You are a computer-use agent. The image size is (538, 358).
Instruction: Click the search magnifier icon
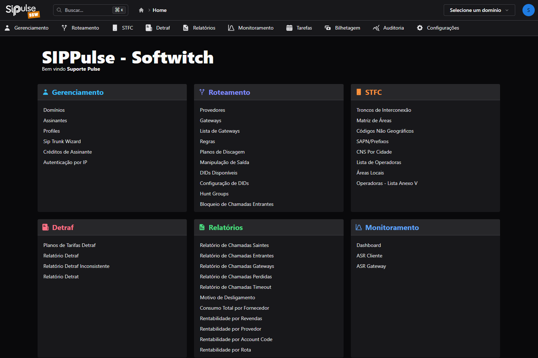[x=59, y=10]
